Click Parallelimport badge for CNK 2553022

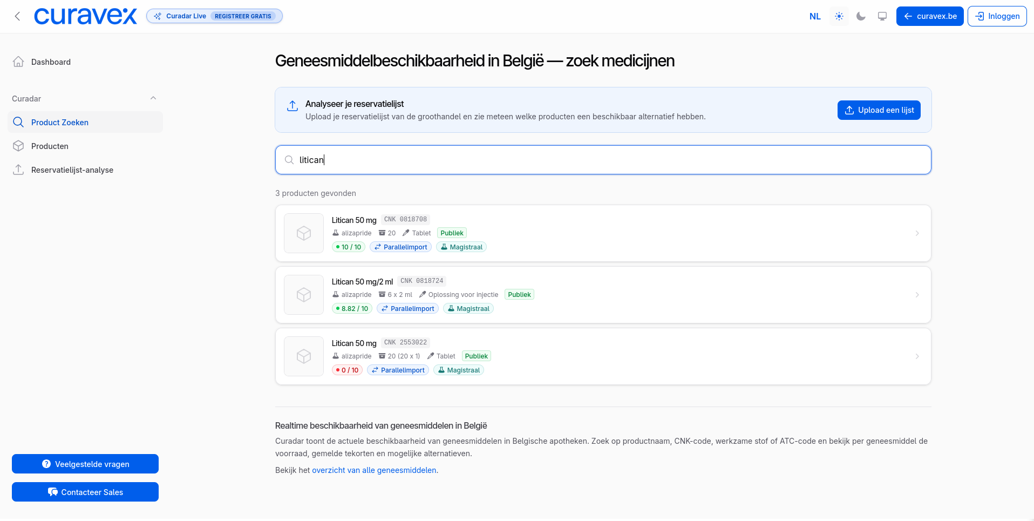tap(398, 370)
